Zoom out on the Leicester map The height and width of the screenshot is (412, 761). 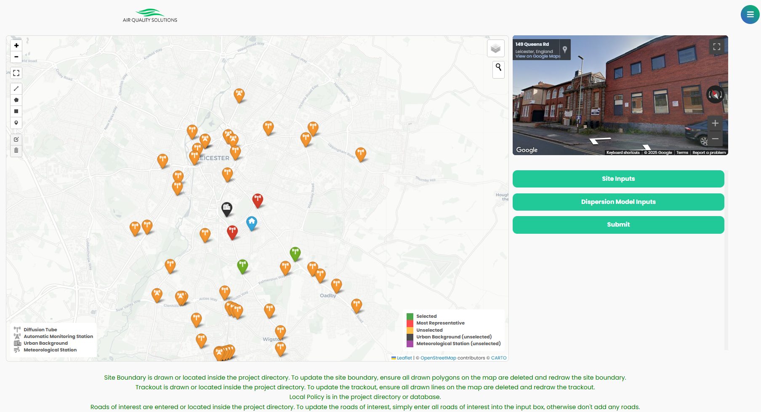(x=16, y=57)
